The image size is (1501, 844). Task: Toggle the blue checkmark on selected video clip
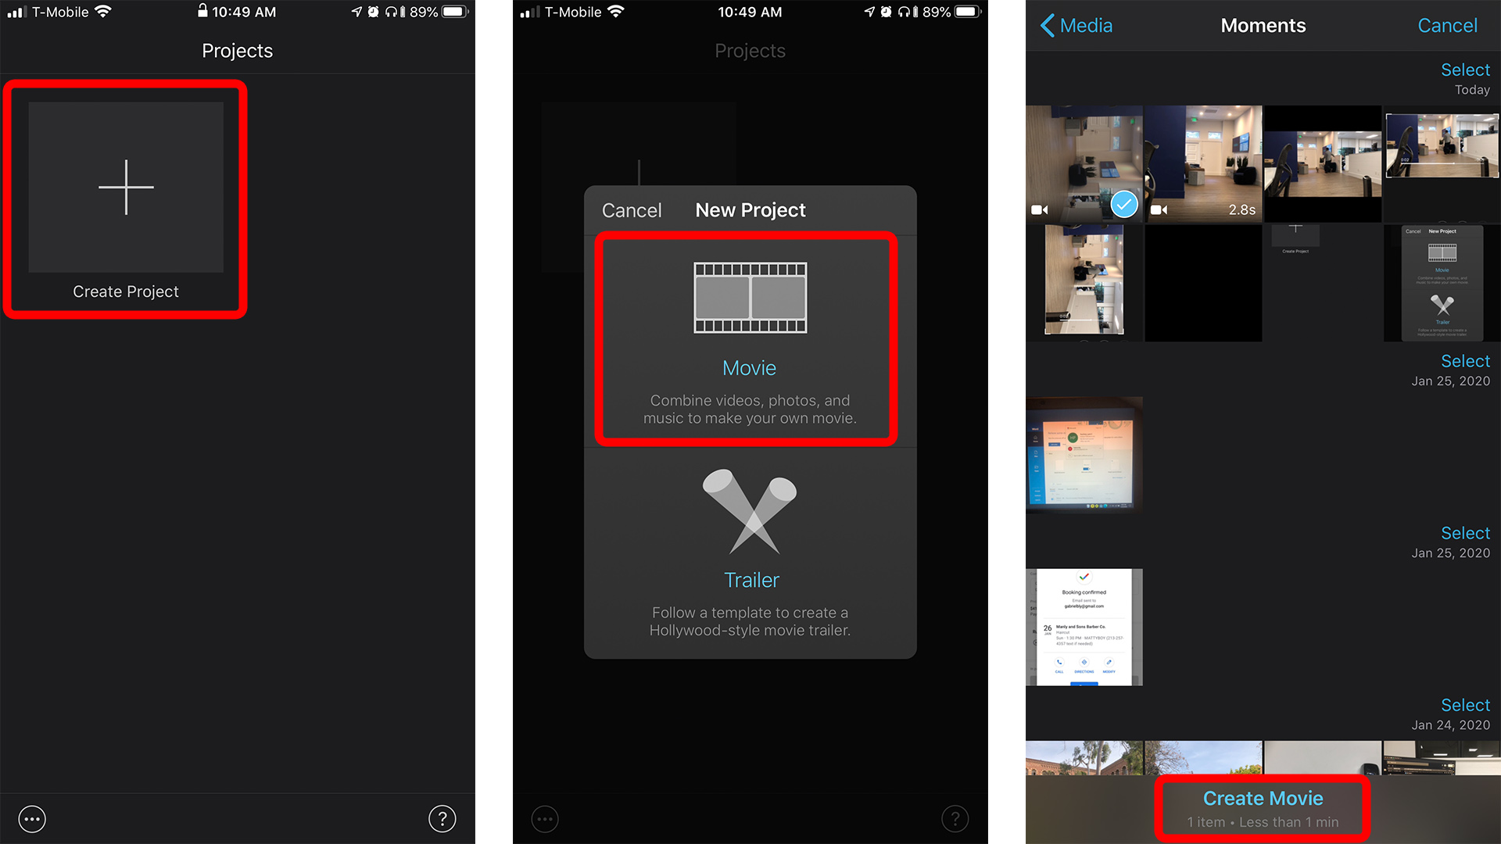point(1122,205)
